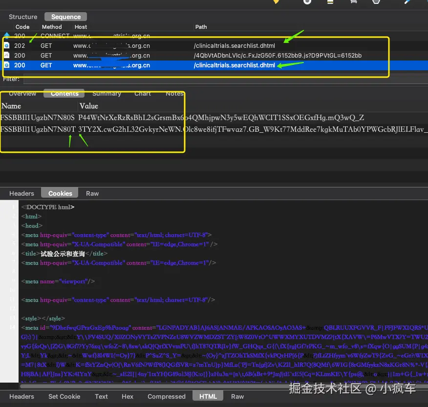Screen dimensions: 428x407
Task: Open the Chart tab
Action: pos(143,93)
